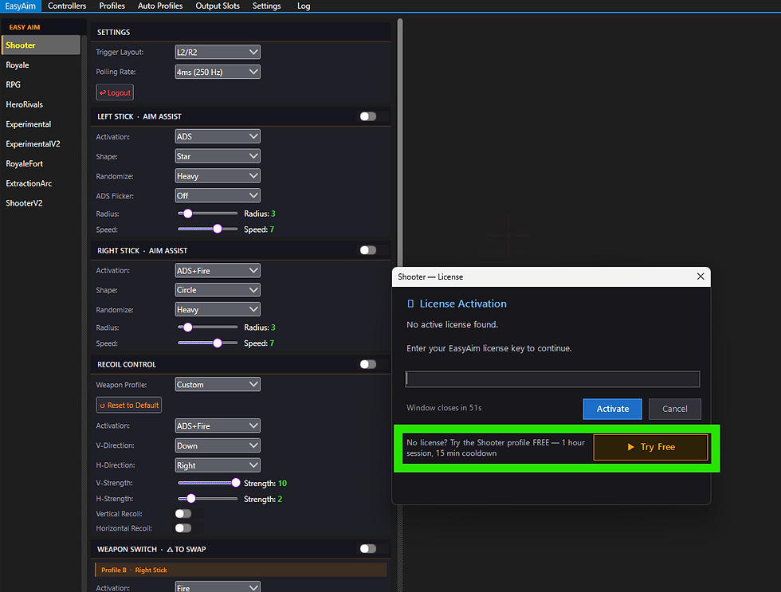Click Left Stick Radius slider handle

click(x=188, y=213)
